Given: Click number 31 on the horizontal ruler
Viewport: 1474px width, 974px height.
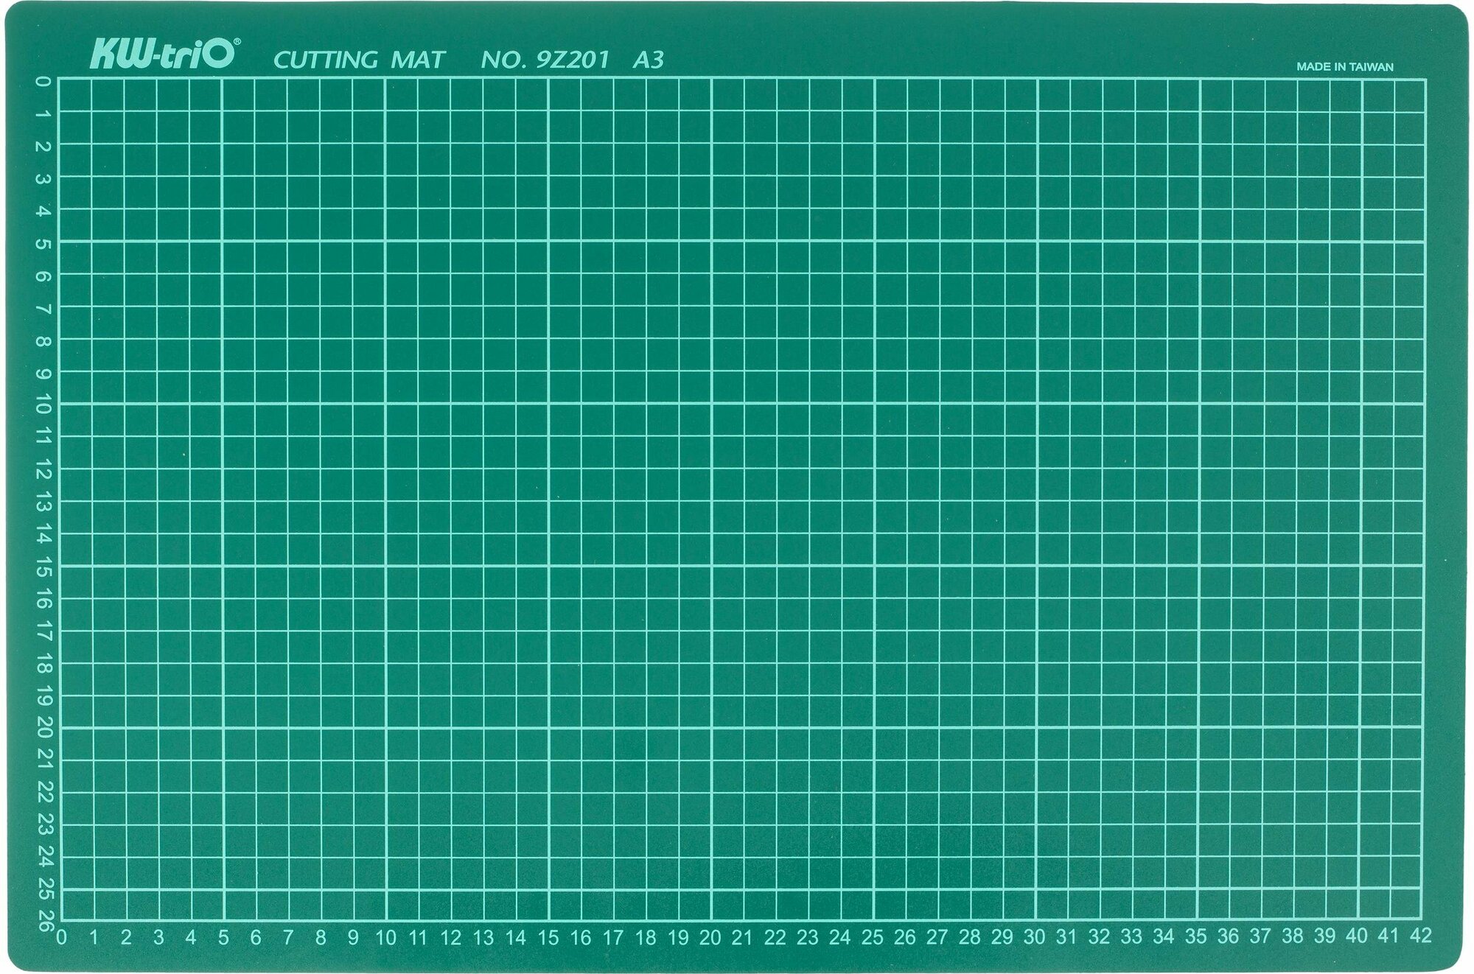Looking at the screenshot, I should (1066, 936).
